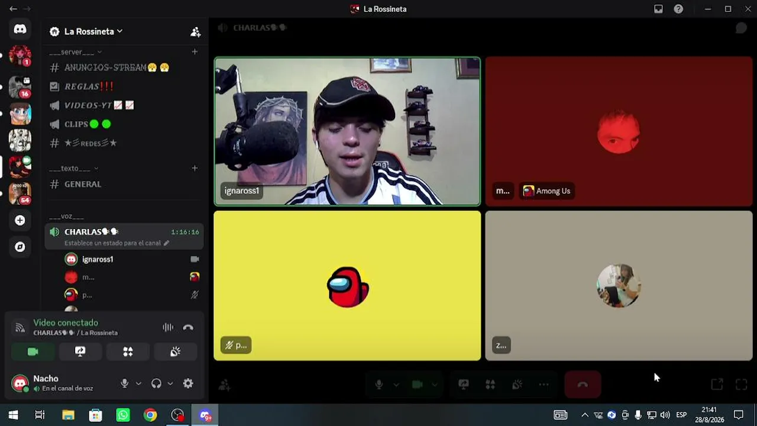This screenshot has height=426, width=757.
Task: Open more options in call controls
Action: point(544,385)
